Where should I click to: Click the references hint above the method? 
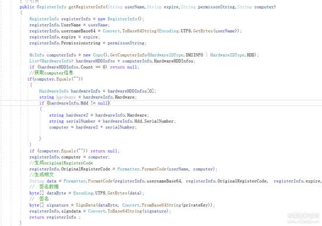click(29, 1)
